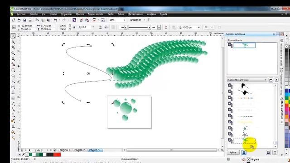Select the green bubbles stroke in list

(245, 141)
